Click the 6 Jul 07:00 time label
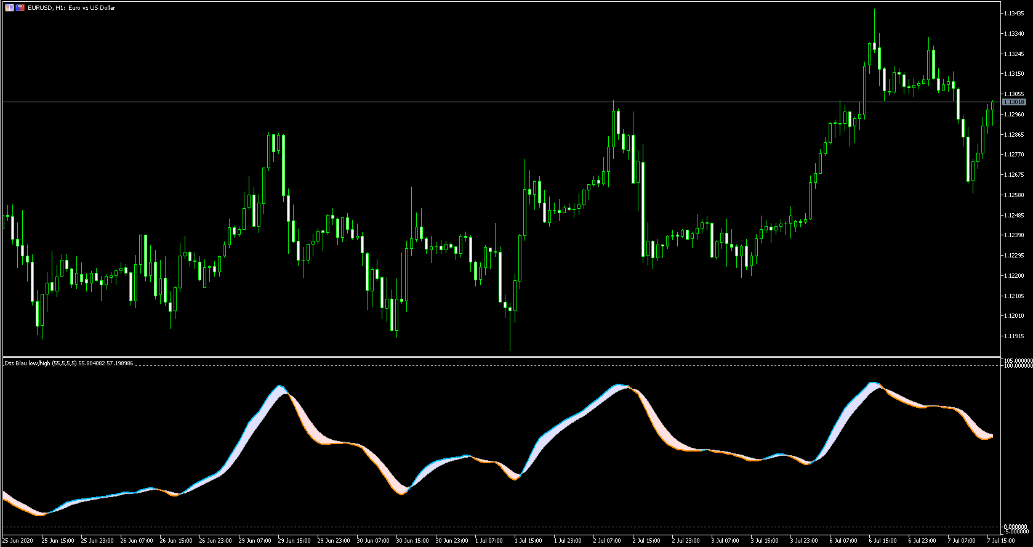 coord(843,541)
